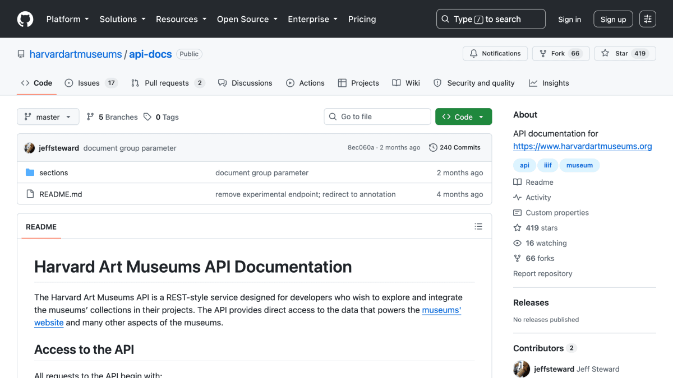Click the iiif topic tag
This screenshot has height=378, width=673.
click(x=547, y=165)
